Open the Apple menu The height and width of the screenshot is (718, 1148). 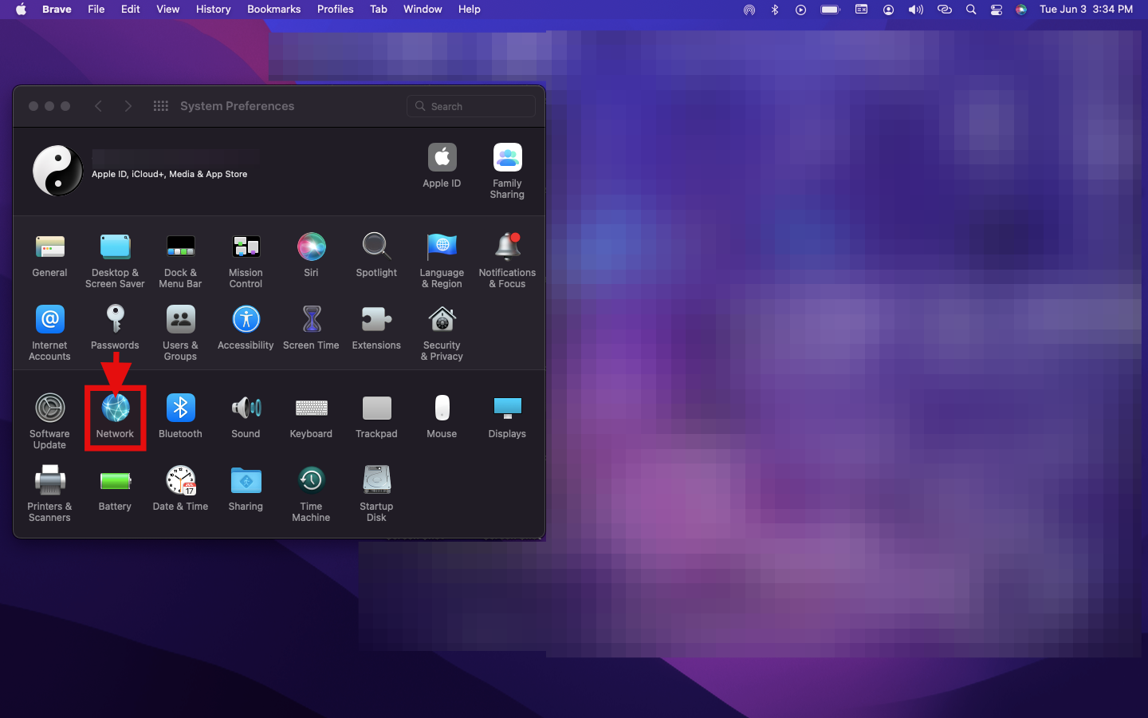coord(21,10)
